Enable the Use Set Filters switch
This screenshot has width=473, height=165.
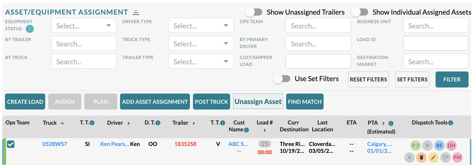pos(282,79)
